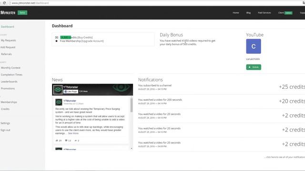Open Memberships in the sidebar
The height and width of the screenshot is (171, 305).
[x=9, y=102]
